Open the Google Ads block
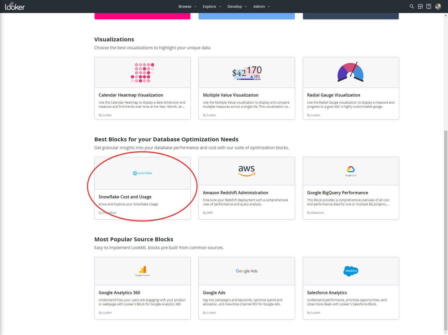This screenshot has width=448, height=335. [x=214, y=292]
